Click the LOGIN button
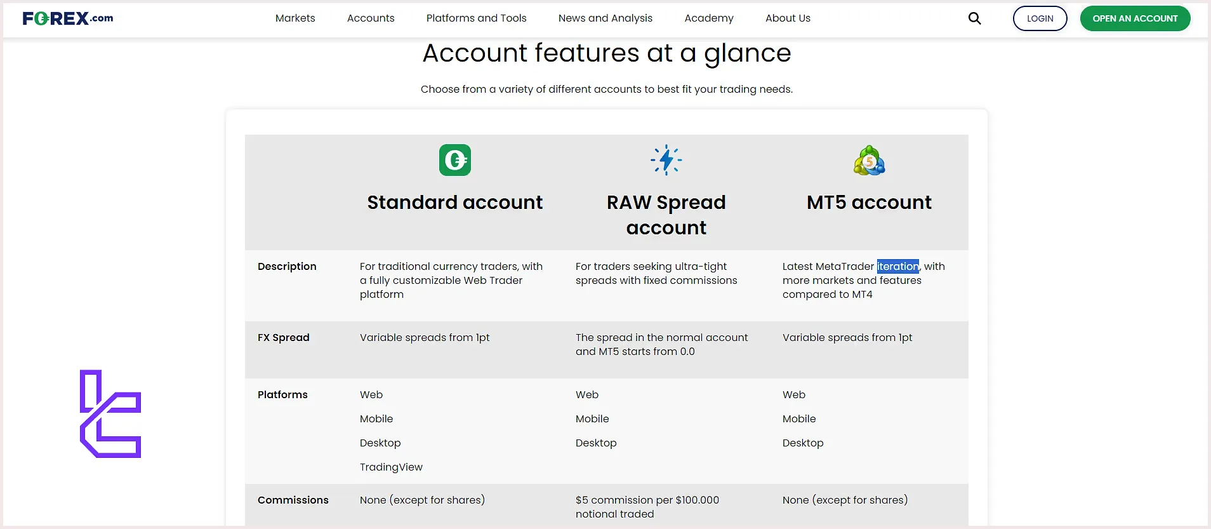1211x529 pixels. point(1040,18)
